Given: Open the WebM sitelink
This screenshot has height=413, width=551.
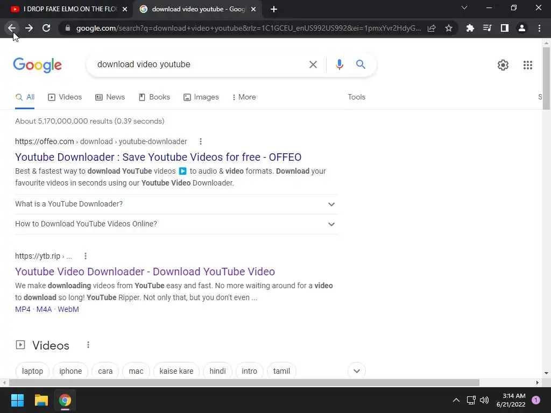Looking at the screenshot, I should pos(68,309).
